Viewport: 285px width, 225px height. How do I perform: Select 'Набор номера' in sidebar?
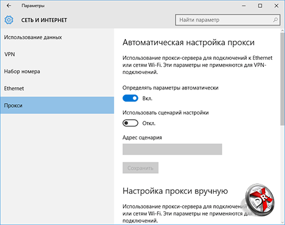tap(57, 71)
